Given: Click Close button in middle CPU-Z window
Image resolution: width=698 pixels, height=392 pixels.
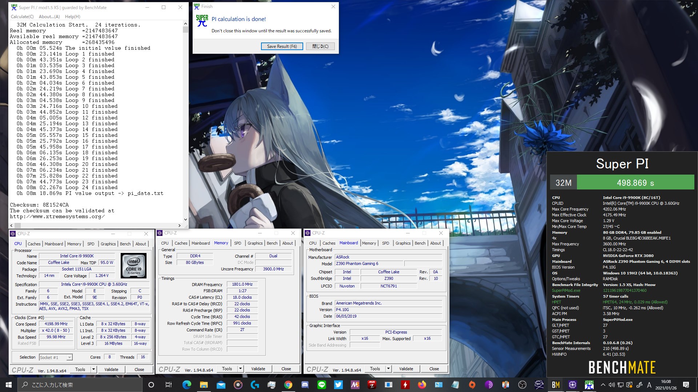Looking at the screenshot, I should (x=286, y=369).
